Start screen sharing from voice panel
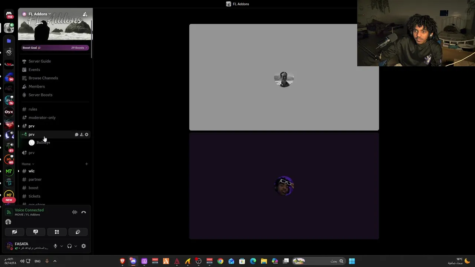The width and height of the screenshot is (475, 267). pyautogui.click(x=36, y=232)
